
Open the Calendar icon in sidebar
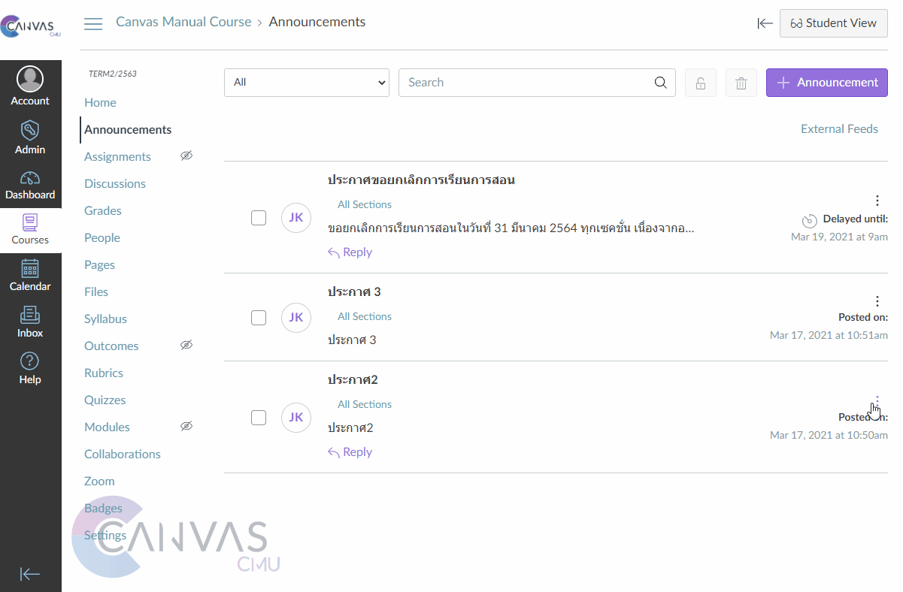pos(30,268)
